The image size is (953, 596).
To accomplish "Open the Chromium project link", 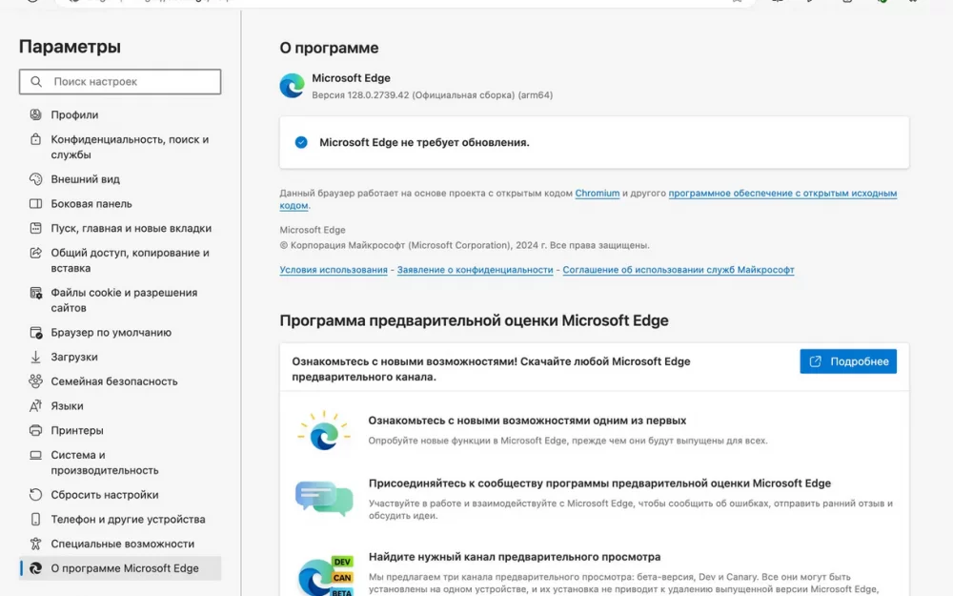I will (x=598, y=193).
